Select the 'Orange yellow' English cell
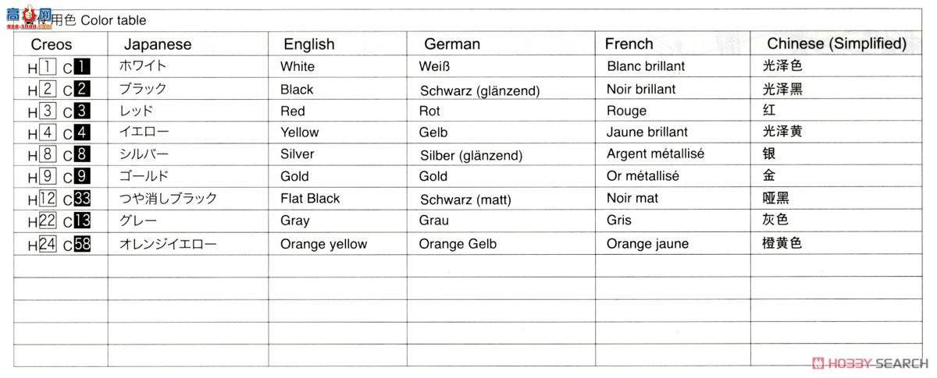Image resolution: width=937 pixels, height=378 pixels. point(323,244)
